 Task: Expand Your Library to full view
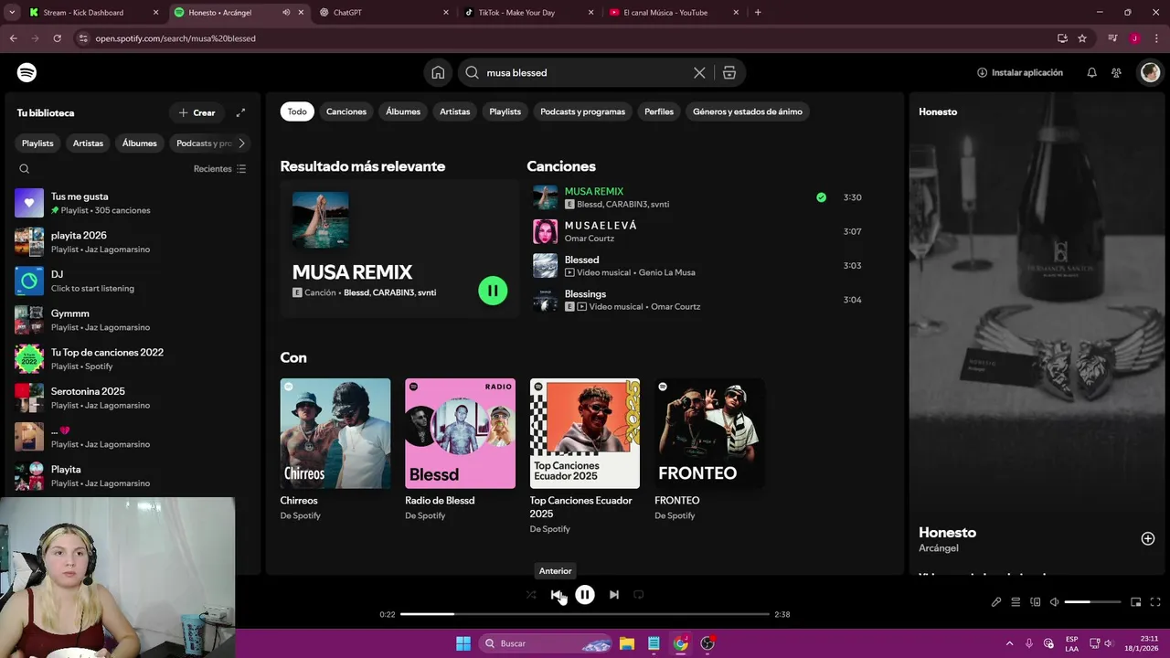pyautogui.click(x=240, y=112)
